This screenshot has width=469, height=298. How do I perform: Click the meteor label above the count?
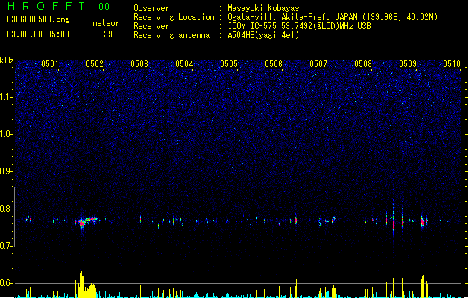pyautogui.click(x=106, y=23)
